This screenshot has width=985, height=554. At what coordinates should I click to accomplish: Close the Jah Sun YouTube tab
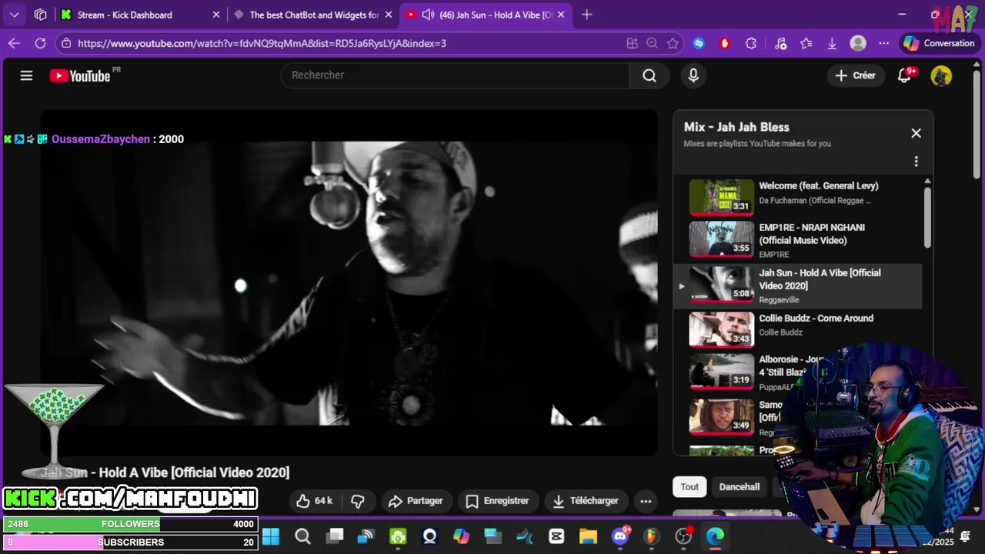[x=562, y=15]
